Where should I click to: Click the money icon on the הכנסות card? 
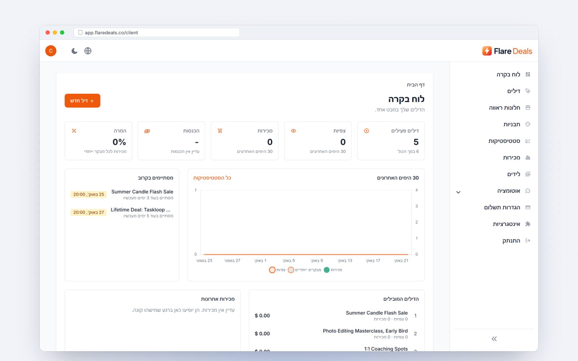147,131
